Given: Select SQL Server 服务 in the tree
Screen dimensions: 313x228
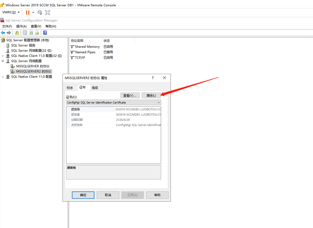Looking at the screenshot, I should (23, 45).
